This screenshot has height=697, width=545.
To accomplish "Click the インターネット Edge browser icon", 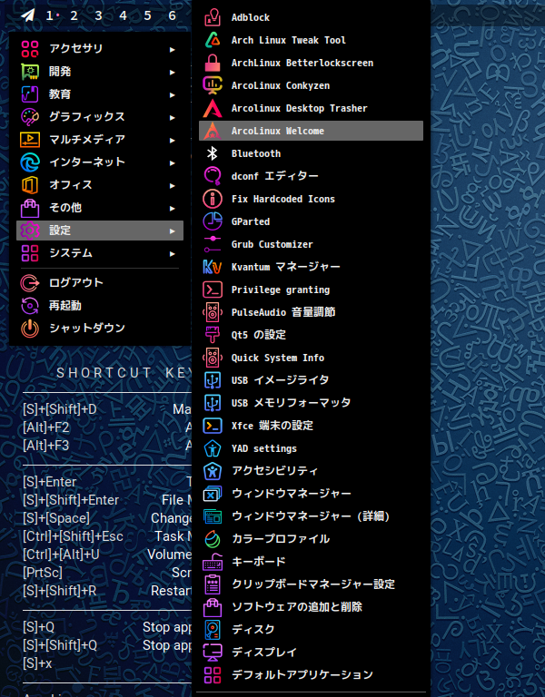I will click(30, 162).
